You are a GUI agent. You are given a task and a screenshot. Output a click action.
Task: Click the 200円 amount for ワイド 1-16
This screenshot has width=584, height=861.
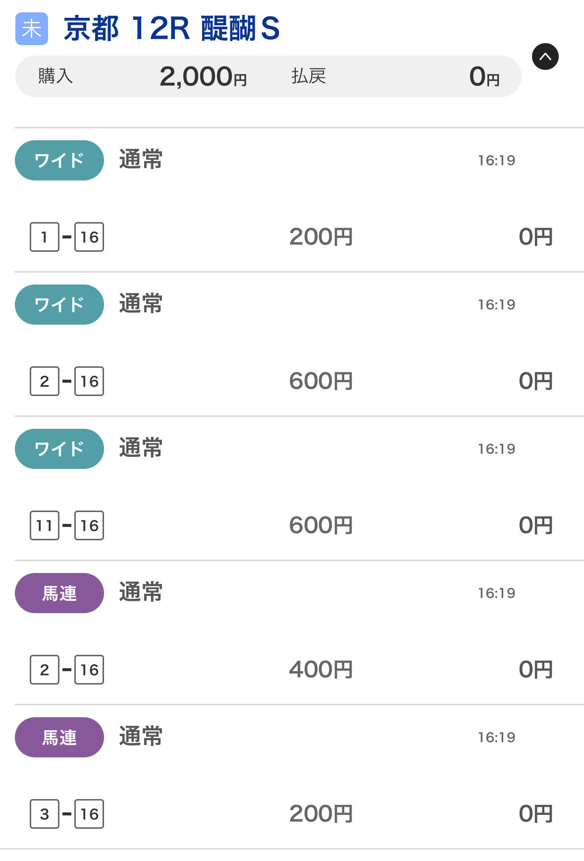[321, 237]
